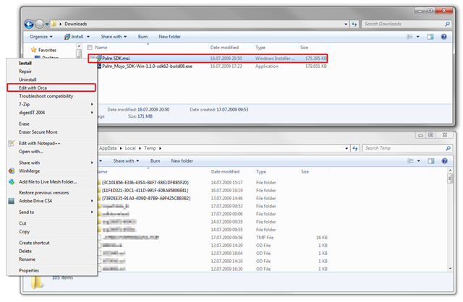The image size is (463, 302).
Task: Choose Delete from context menu
Action: coord(51,251)
